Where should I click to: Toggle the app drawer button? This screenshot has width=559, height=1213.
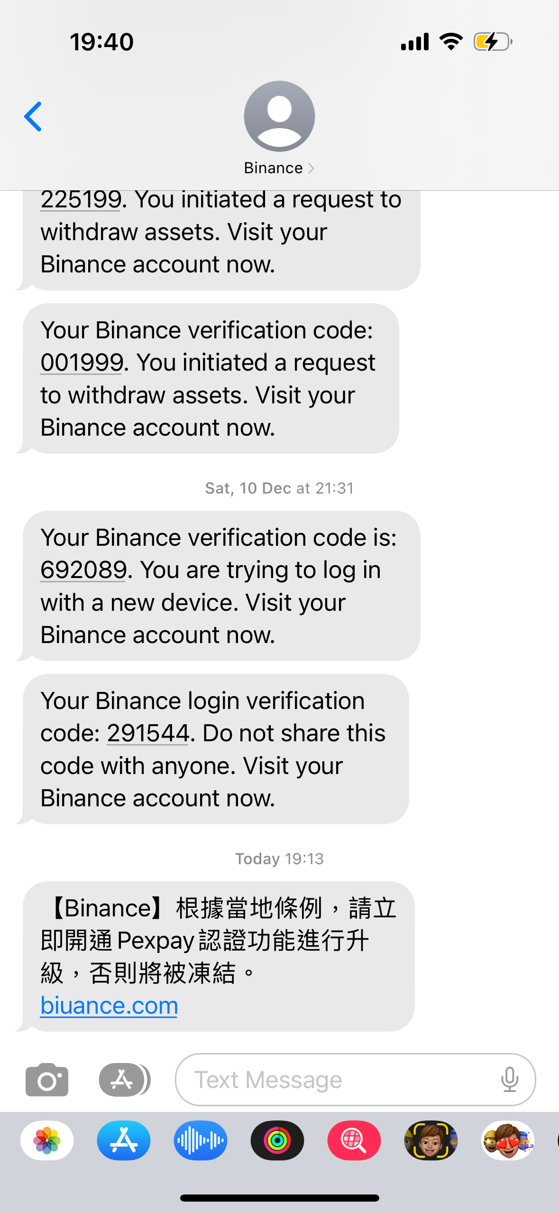click(x=124, y=1080)
